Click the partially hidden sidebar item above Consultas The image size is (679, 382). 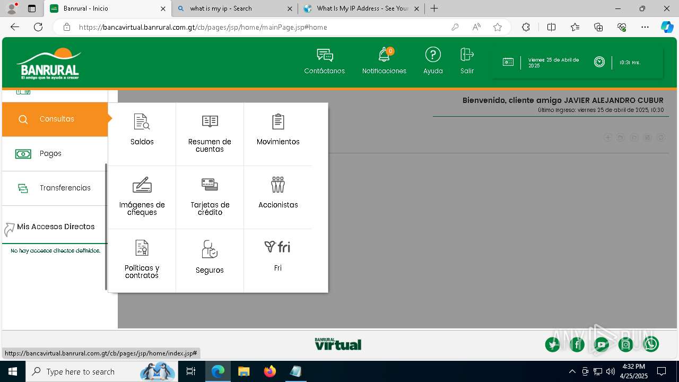55,95
